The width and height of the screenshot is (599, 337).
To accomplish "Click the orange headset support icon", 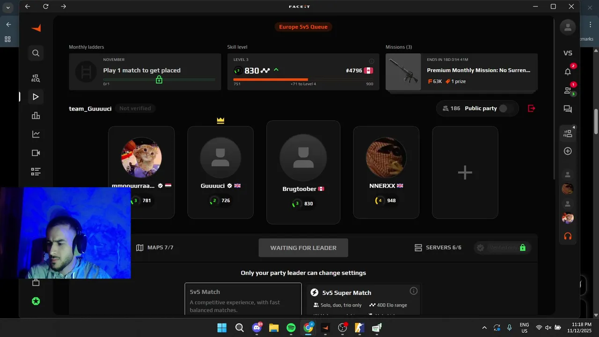I will 568,236.
